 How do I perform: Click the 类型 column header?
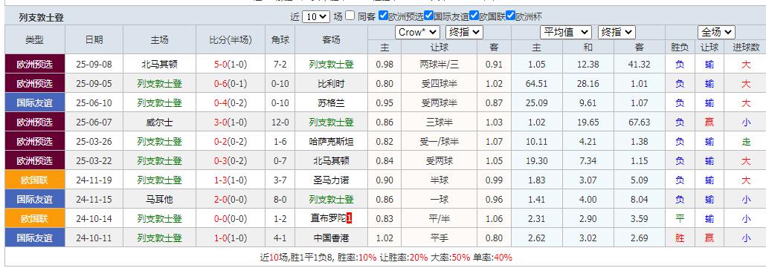click(x=35, y=40)
